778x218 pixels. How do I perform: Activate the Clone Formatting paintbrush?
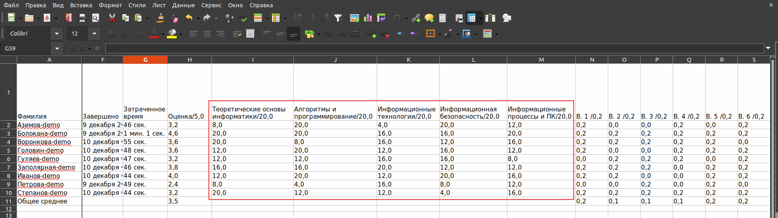tap(160, 18)
